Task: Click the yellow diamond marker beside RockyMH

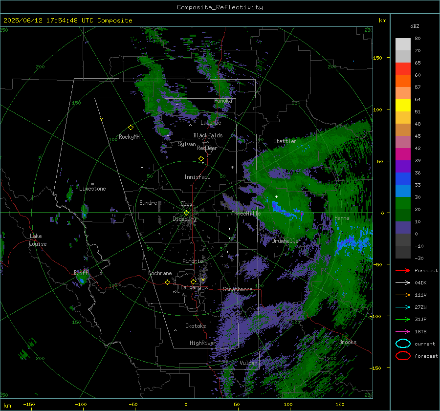Action: click(131, 128)
